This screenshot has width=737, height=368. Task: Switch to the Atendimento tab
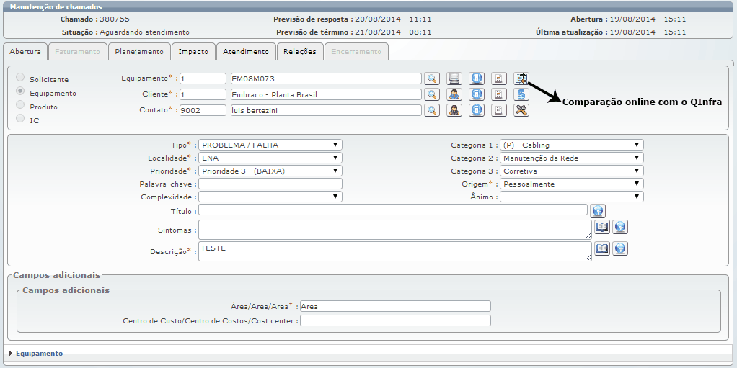pos(246,52)
